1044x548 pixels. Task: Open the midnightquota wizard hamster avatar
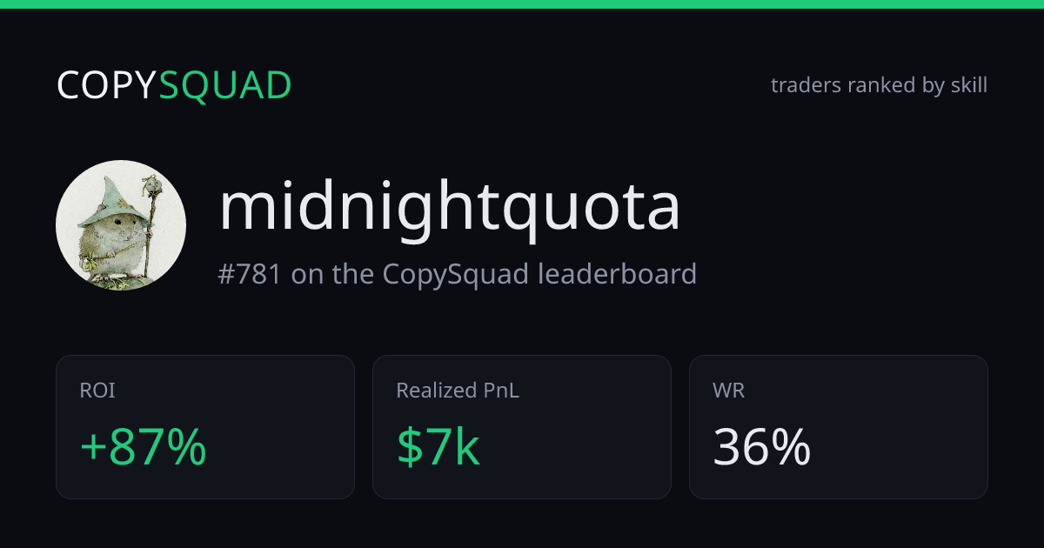[121, 225]
